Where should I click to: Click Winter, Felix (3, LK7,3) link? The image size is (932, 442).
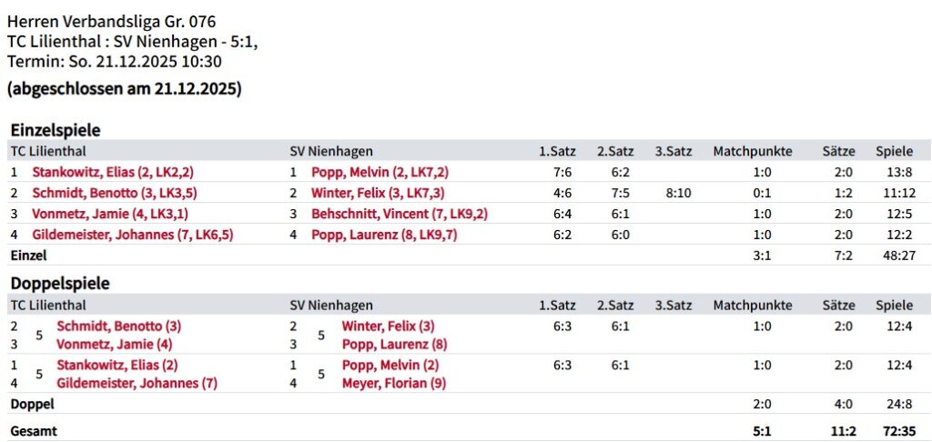(x=378, y=193)
